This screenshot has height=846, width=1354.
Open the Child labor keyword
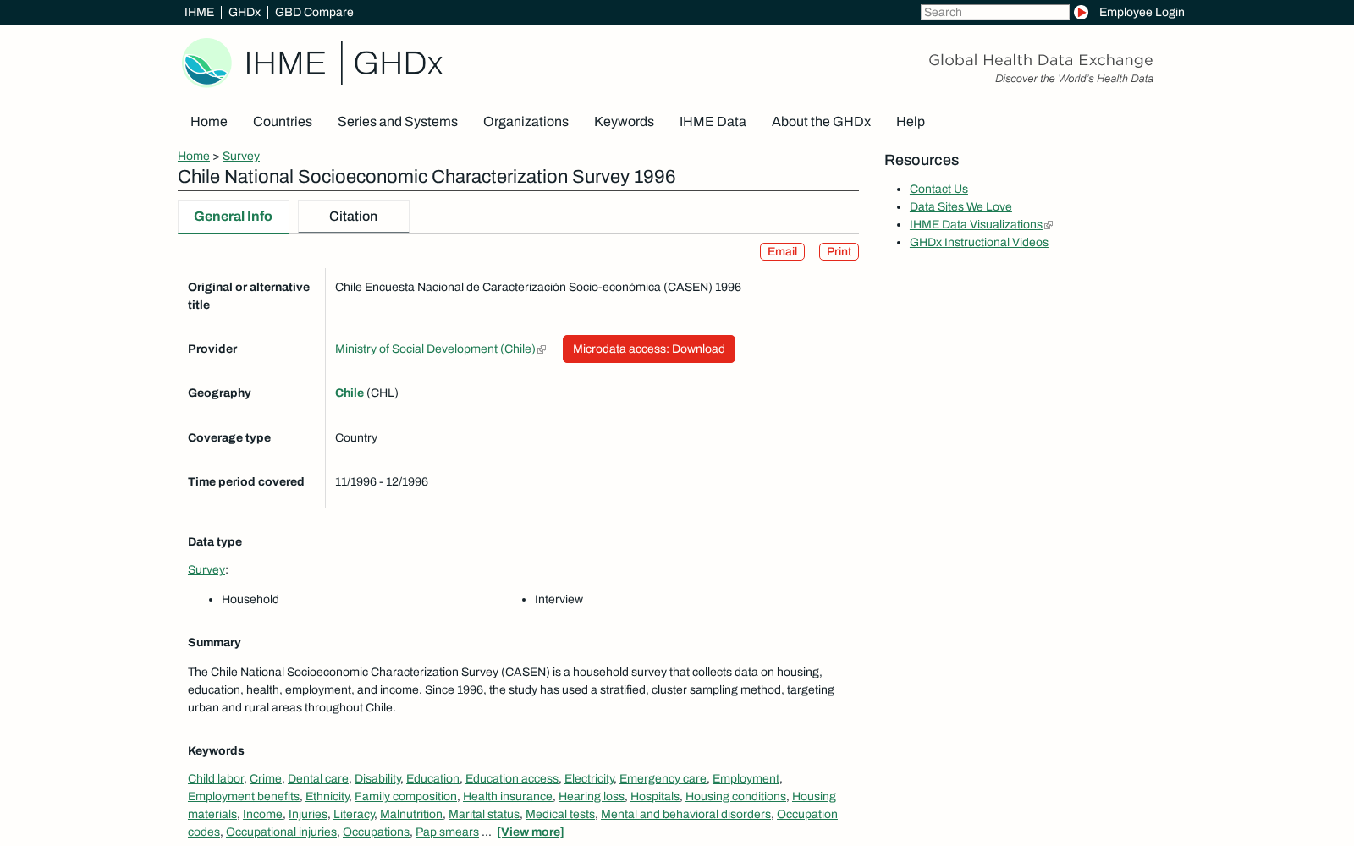(x=216, y=778)
